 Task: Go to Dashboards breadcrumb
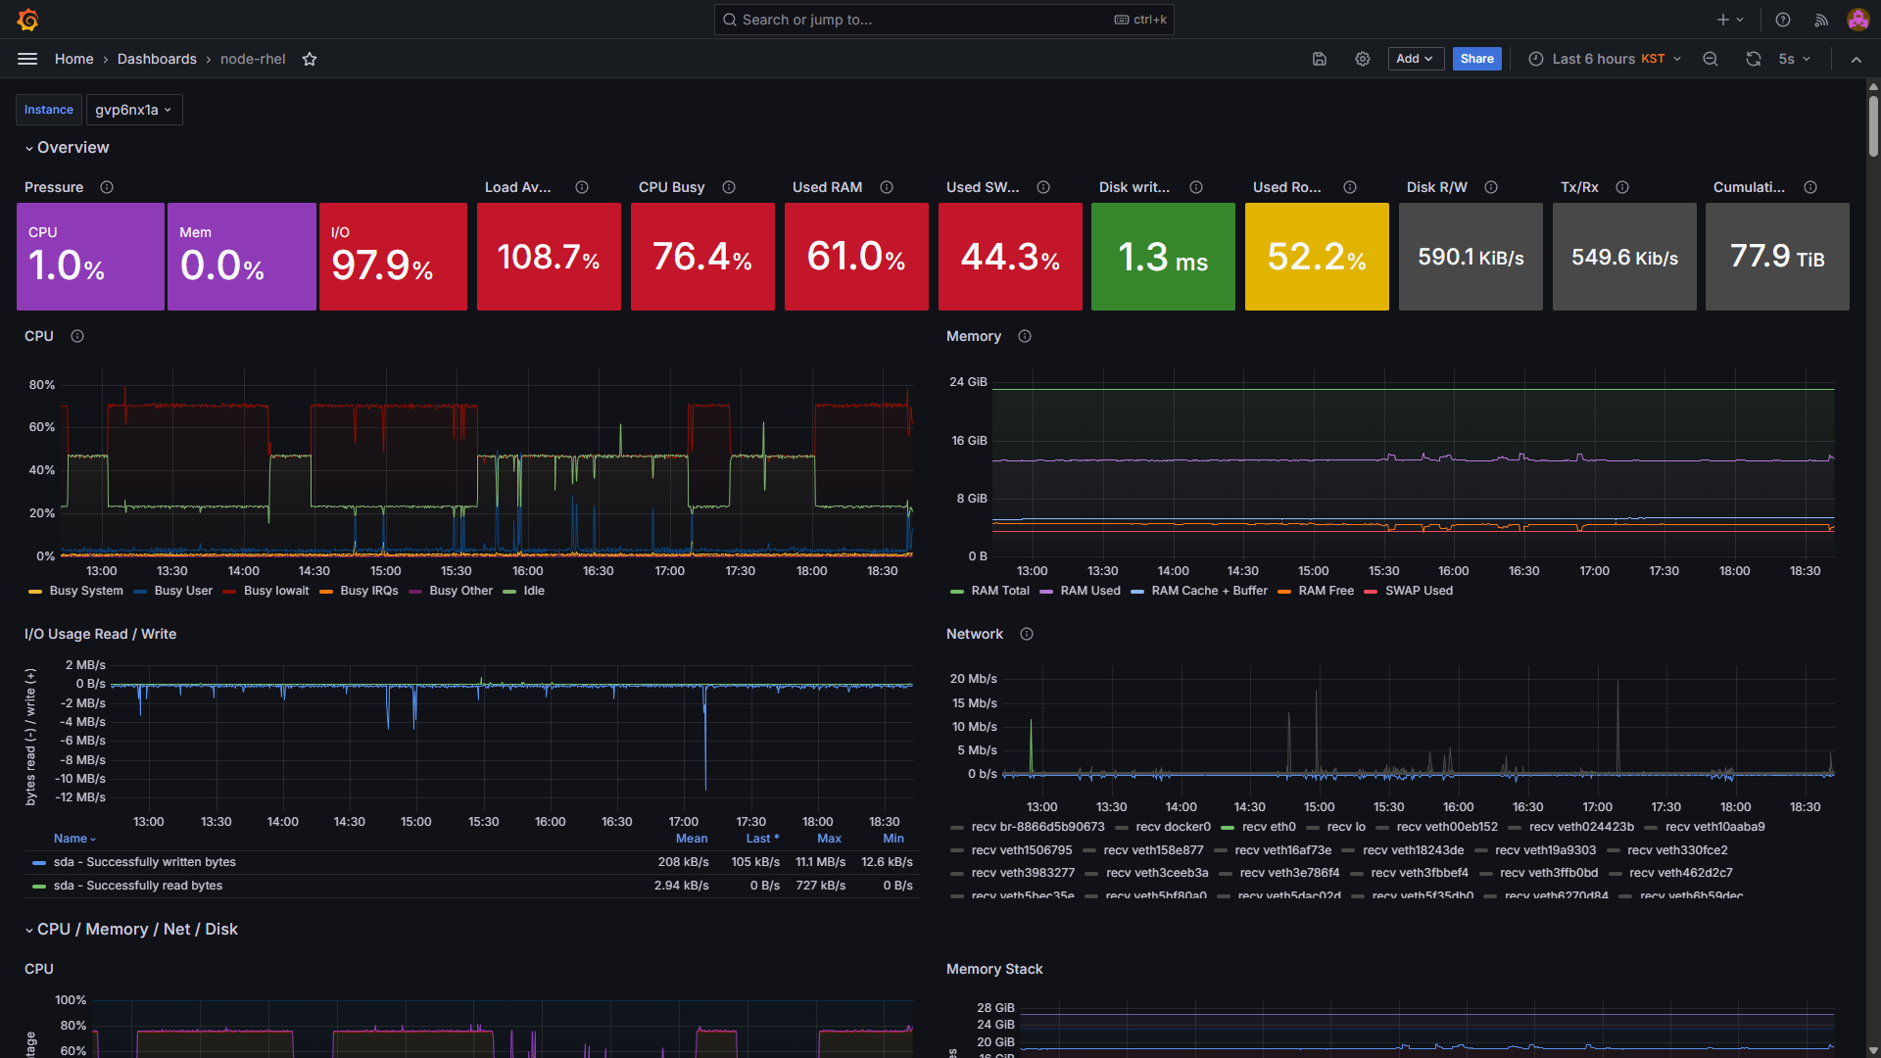coord(157,59)
